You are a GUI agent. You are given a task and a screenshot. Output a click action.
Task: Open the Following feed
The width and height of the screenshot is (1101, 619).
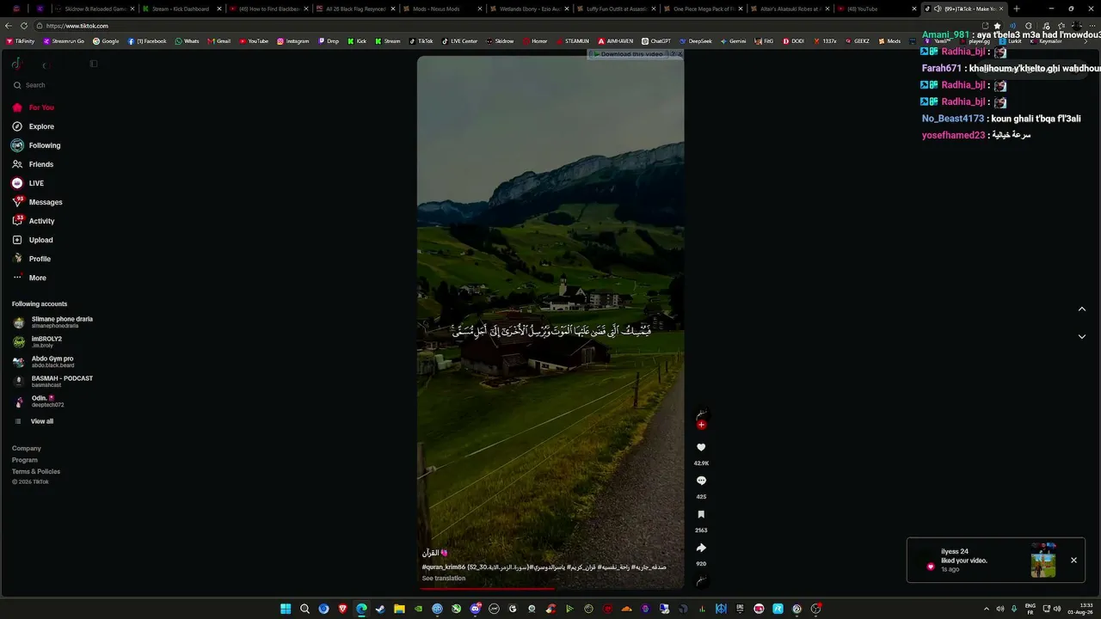point(36,145)
